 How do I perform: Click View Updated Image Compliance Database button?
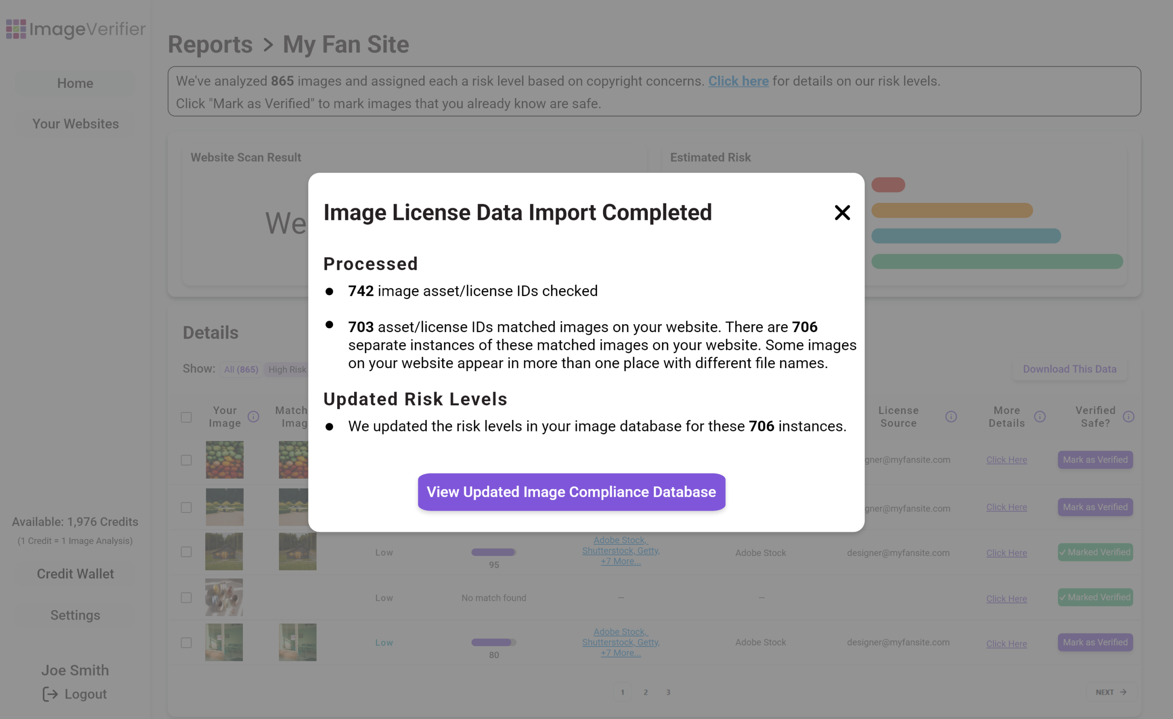pos(571,491)
